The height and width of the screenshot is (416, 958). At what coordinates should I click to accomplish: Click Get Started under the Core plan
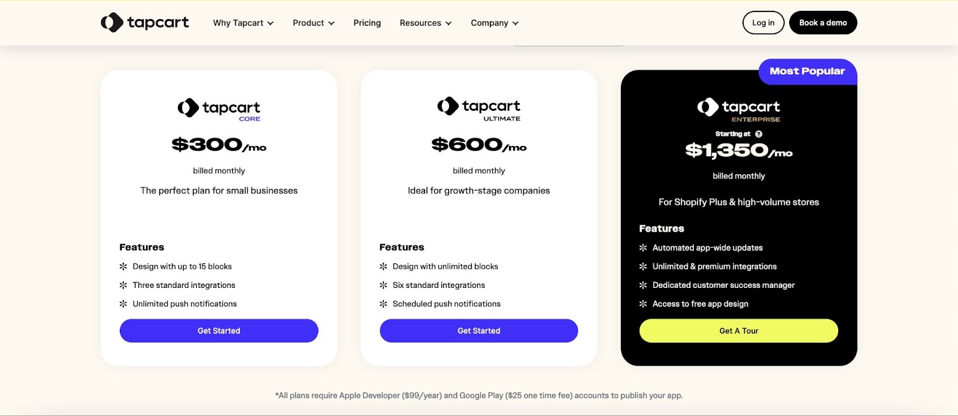[x=219, y=330]
